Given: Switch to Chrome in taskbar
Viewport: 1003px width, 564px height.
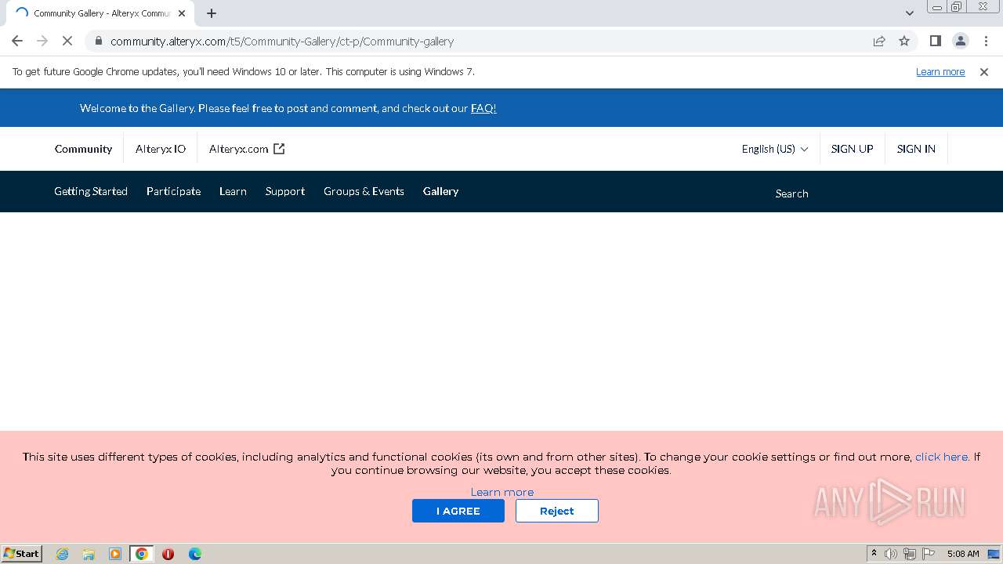Looking at the screenshot, I should (x=142, y=554).
